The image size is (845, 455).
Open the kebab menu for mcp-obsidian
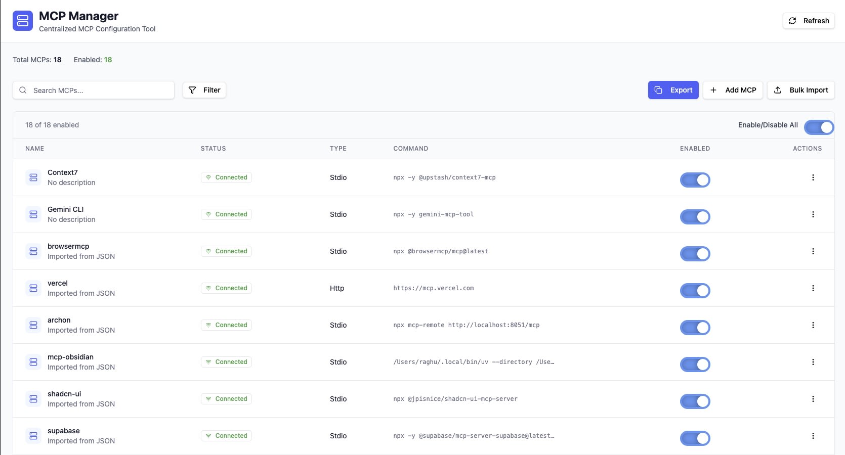click(x=813, y=361)
